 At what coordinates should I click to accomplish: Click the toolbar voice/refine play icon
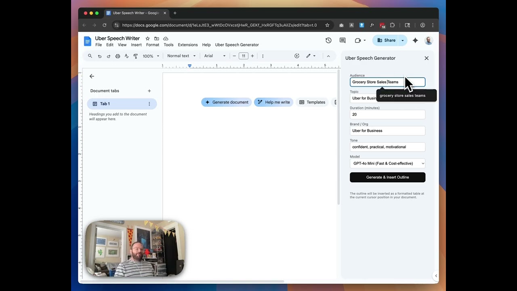[x=297, y=56]
